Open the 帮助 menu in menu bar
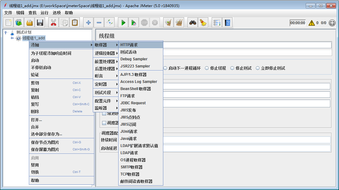The width and height of the screenshot is (339, 190). tap(69, 13)
